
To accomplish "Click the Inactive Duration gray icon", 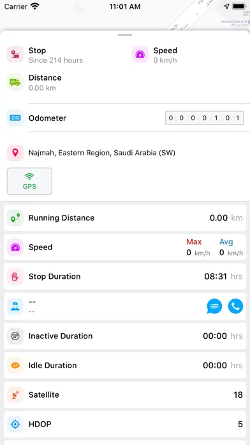I will [x=15, y=336].
